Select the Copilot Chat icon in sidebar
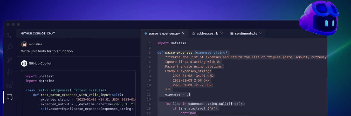Image resolution: width=351 pixels, height=116 pixels. coord(10,97)
